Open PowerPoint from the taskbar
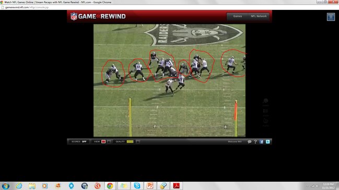This screenshot has width=339, height=190. [x=150, y=186]
